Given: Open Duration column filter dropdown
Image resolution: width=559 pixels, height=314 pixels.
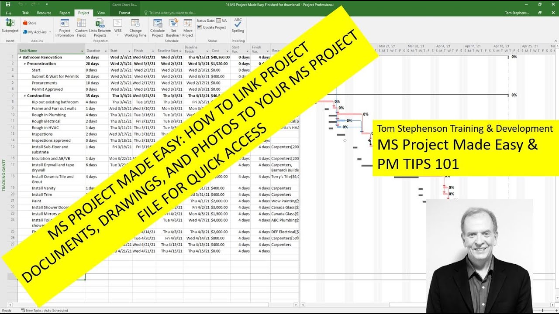Looking at the screenshot, I should point(105,51).
